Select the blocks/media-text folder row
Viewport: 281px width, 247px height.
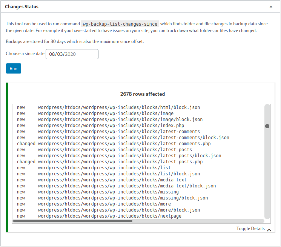[x=102, y=180]
